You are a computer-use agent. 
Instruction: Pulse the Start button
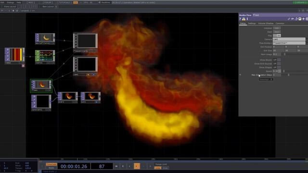[277, 32]
